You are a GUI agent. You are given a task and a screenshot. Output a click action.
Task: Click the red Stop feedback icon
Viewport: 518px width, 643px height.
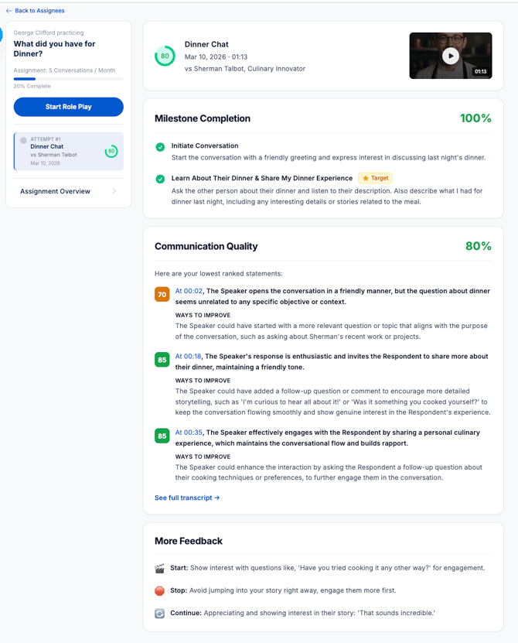[x=160, y=590]
